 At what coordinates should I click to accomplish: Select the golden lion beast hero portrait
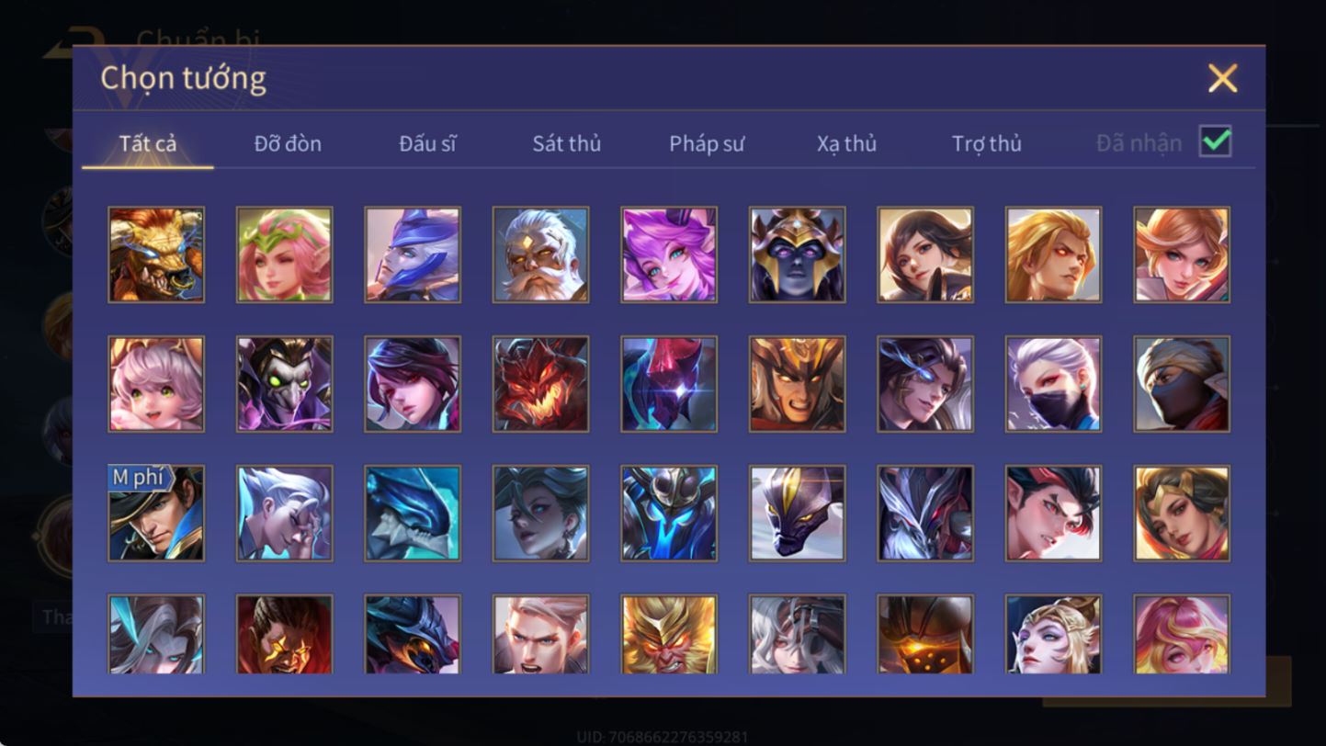pos(156,254)
